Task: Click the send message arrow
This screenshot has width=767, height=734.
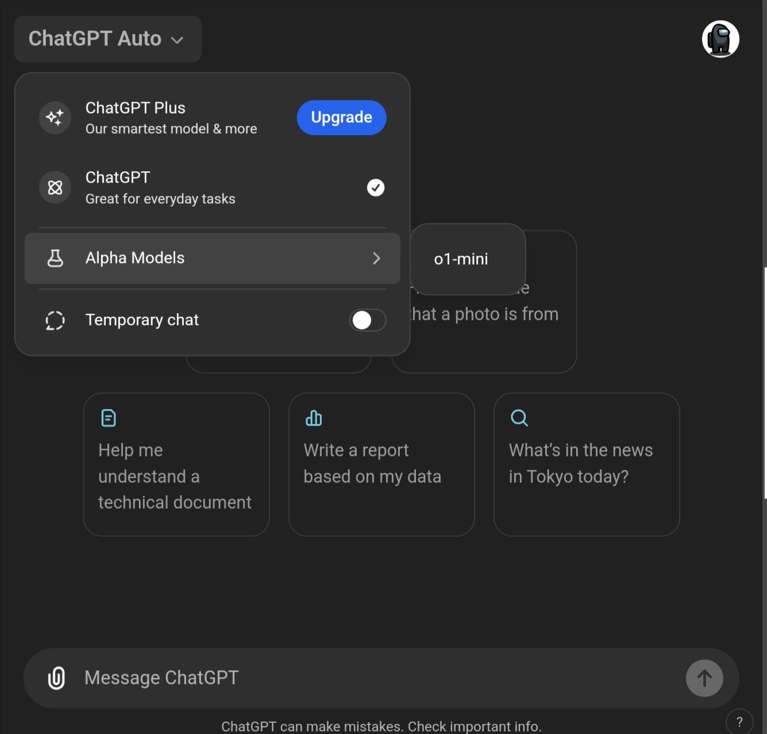Action: coord(704,678)
